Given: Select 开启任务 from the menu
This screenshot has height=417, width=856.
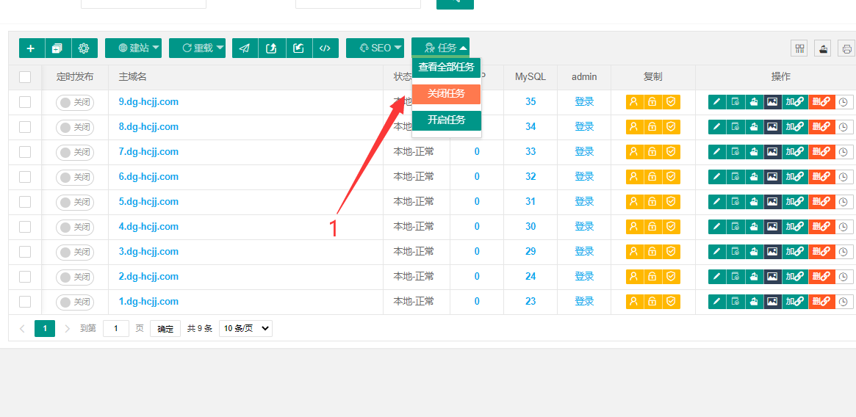Looking at the screenshot, I should (447, 120).
